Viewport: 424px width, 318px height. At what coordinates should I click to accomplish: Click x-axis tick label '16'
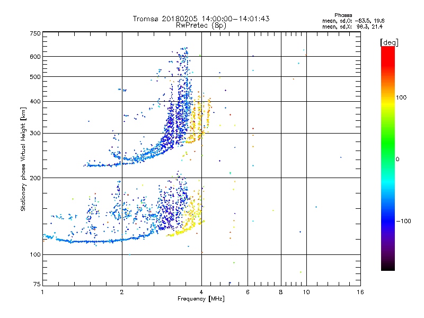[360, 292]
